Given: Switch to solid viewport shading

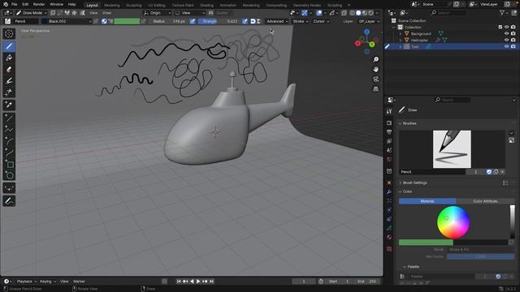Looking at the screenshot, I should click(358, 13).
